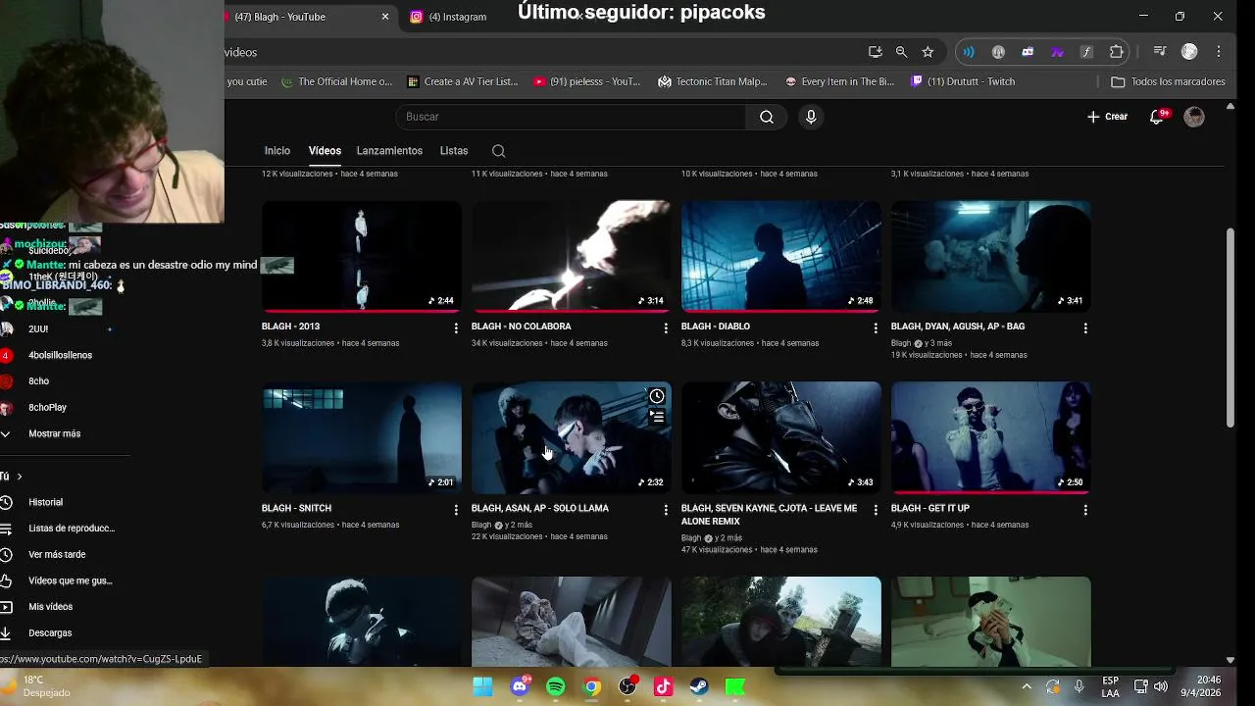Screen dimensions: 1255x706
Task: Click in the Buscar search field
Action: coord(572,117)
